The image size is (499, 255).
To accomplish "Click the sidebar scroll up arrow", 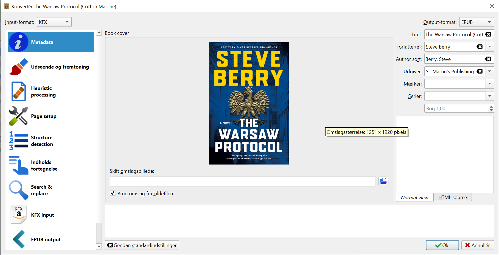I will pos(99,32).
